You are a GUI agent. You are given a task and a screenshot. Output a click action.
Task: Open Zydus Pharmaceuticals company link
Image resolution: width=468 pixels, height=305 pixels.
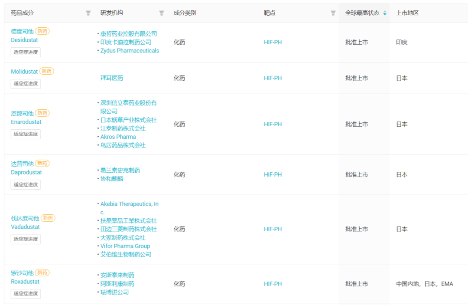tap(130, 50)
